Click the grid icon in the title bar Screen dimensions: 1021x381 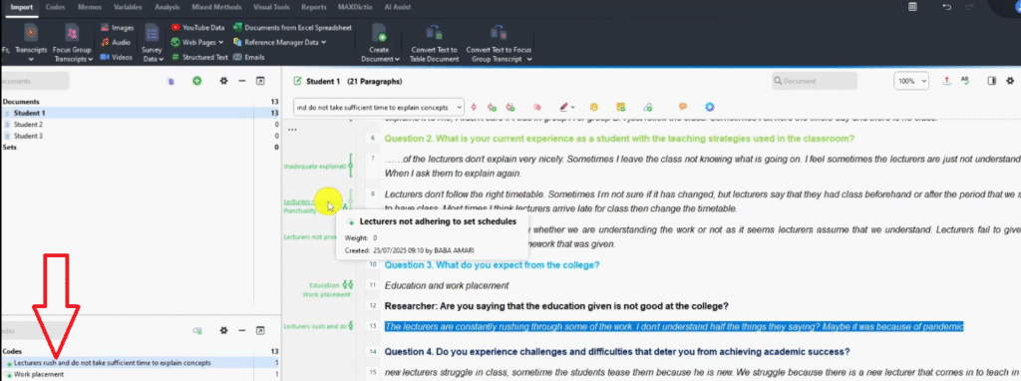[913, 7]
